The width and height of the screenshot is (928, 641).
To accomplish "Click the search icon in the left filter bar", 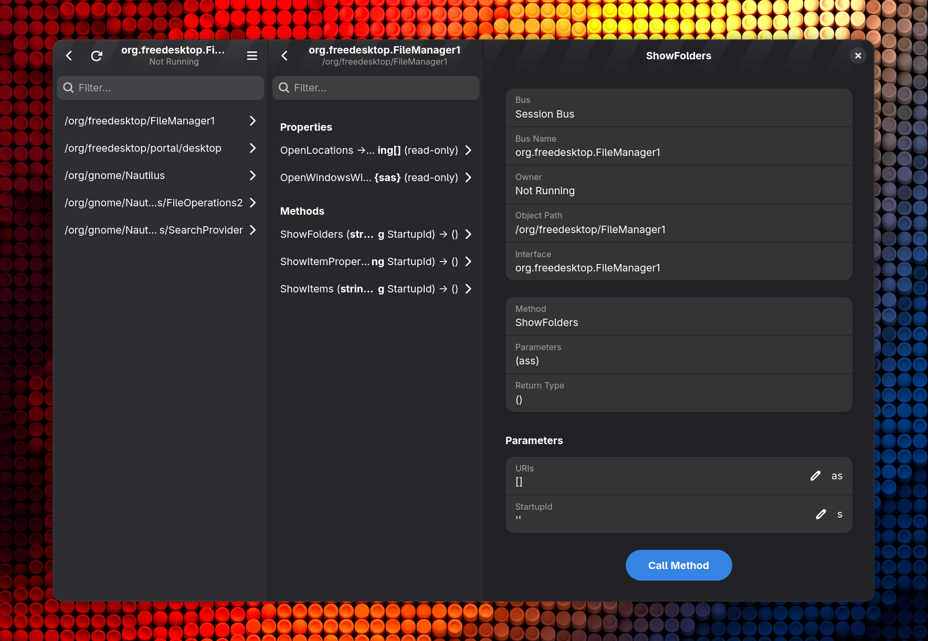I will tap(69, 88).
